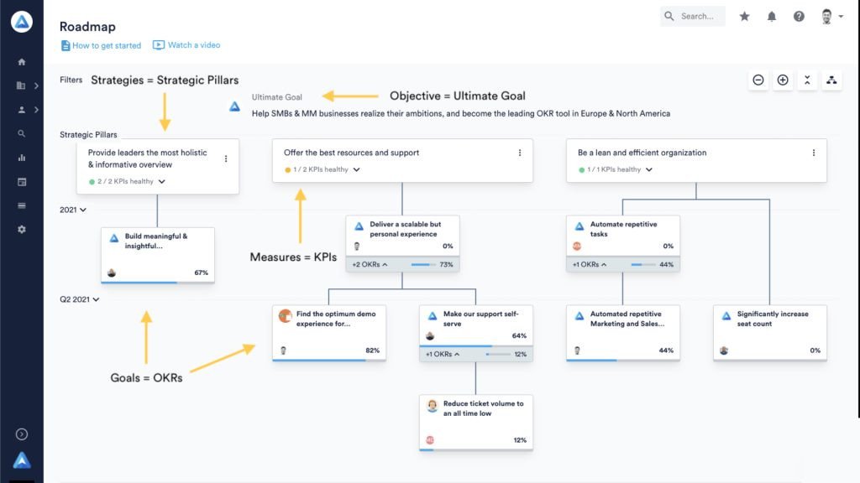
Task: Click the zoom out minus icon
Action: pyautogui.click(x=758, y=80)
